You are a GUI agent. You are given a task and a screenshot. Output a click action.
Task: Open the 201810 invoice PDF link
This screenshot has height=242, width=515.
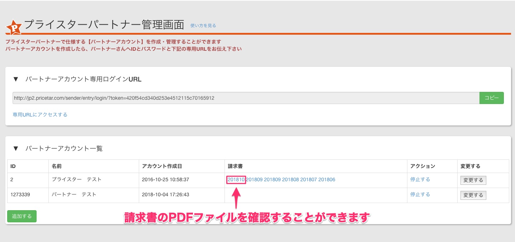point(236,179)
